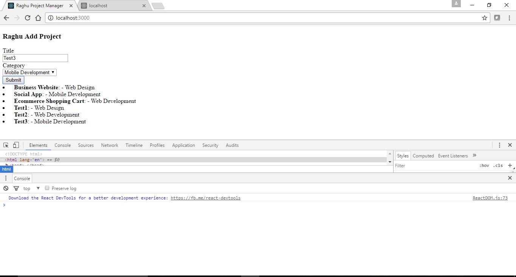Image resolution: width=516 pixels, height=277 pixels.
Task: Select the Computed sidebar tab
Action: (x=423, y=156)
